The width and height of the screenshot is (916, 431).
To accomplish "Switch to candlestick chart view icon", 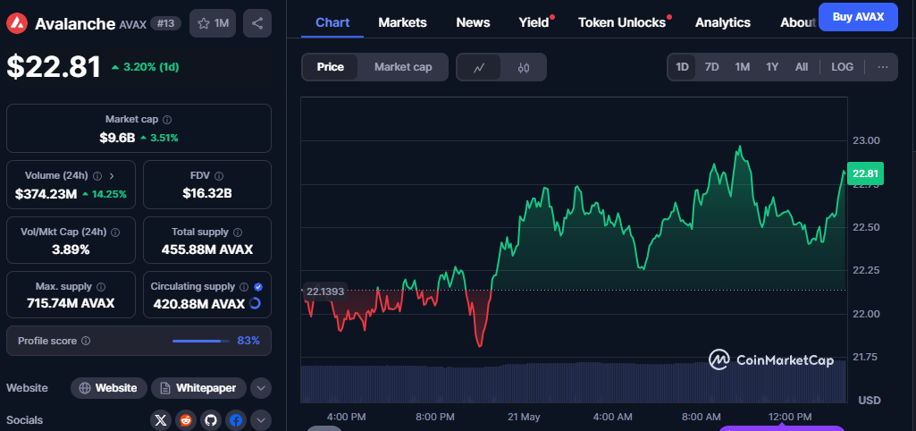I will (524, 67).
